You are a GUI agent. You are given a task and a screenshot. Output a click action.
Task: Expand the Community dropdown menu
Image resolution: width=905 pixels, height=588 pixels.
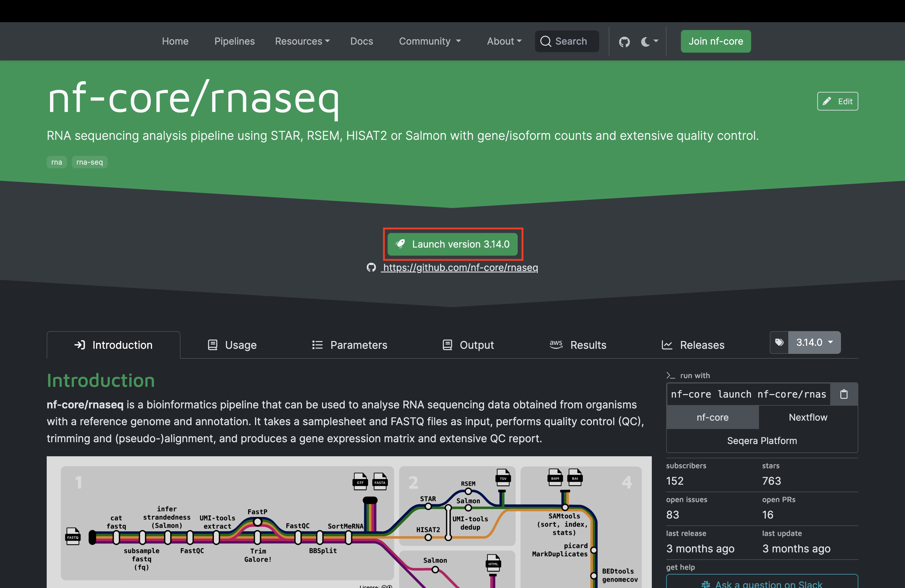(430, 41)
